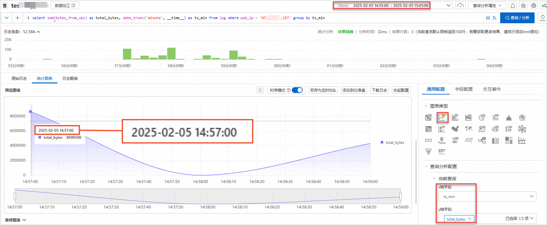
Task: Select the word cloud chart icon
Action: (x=469, y=140)
